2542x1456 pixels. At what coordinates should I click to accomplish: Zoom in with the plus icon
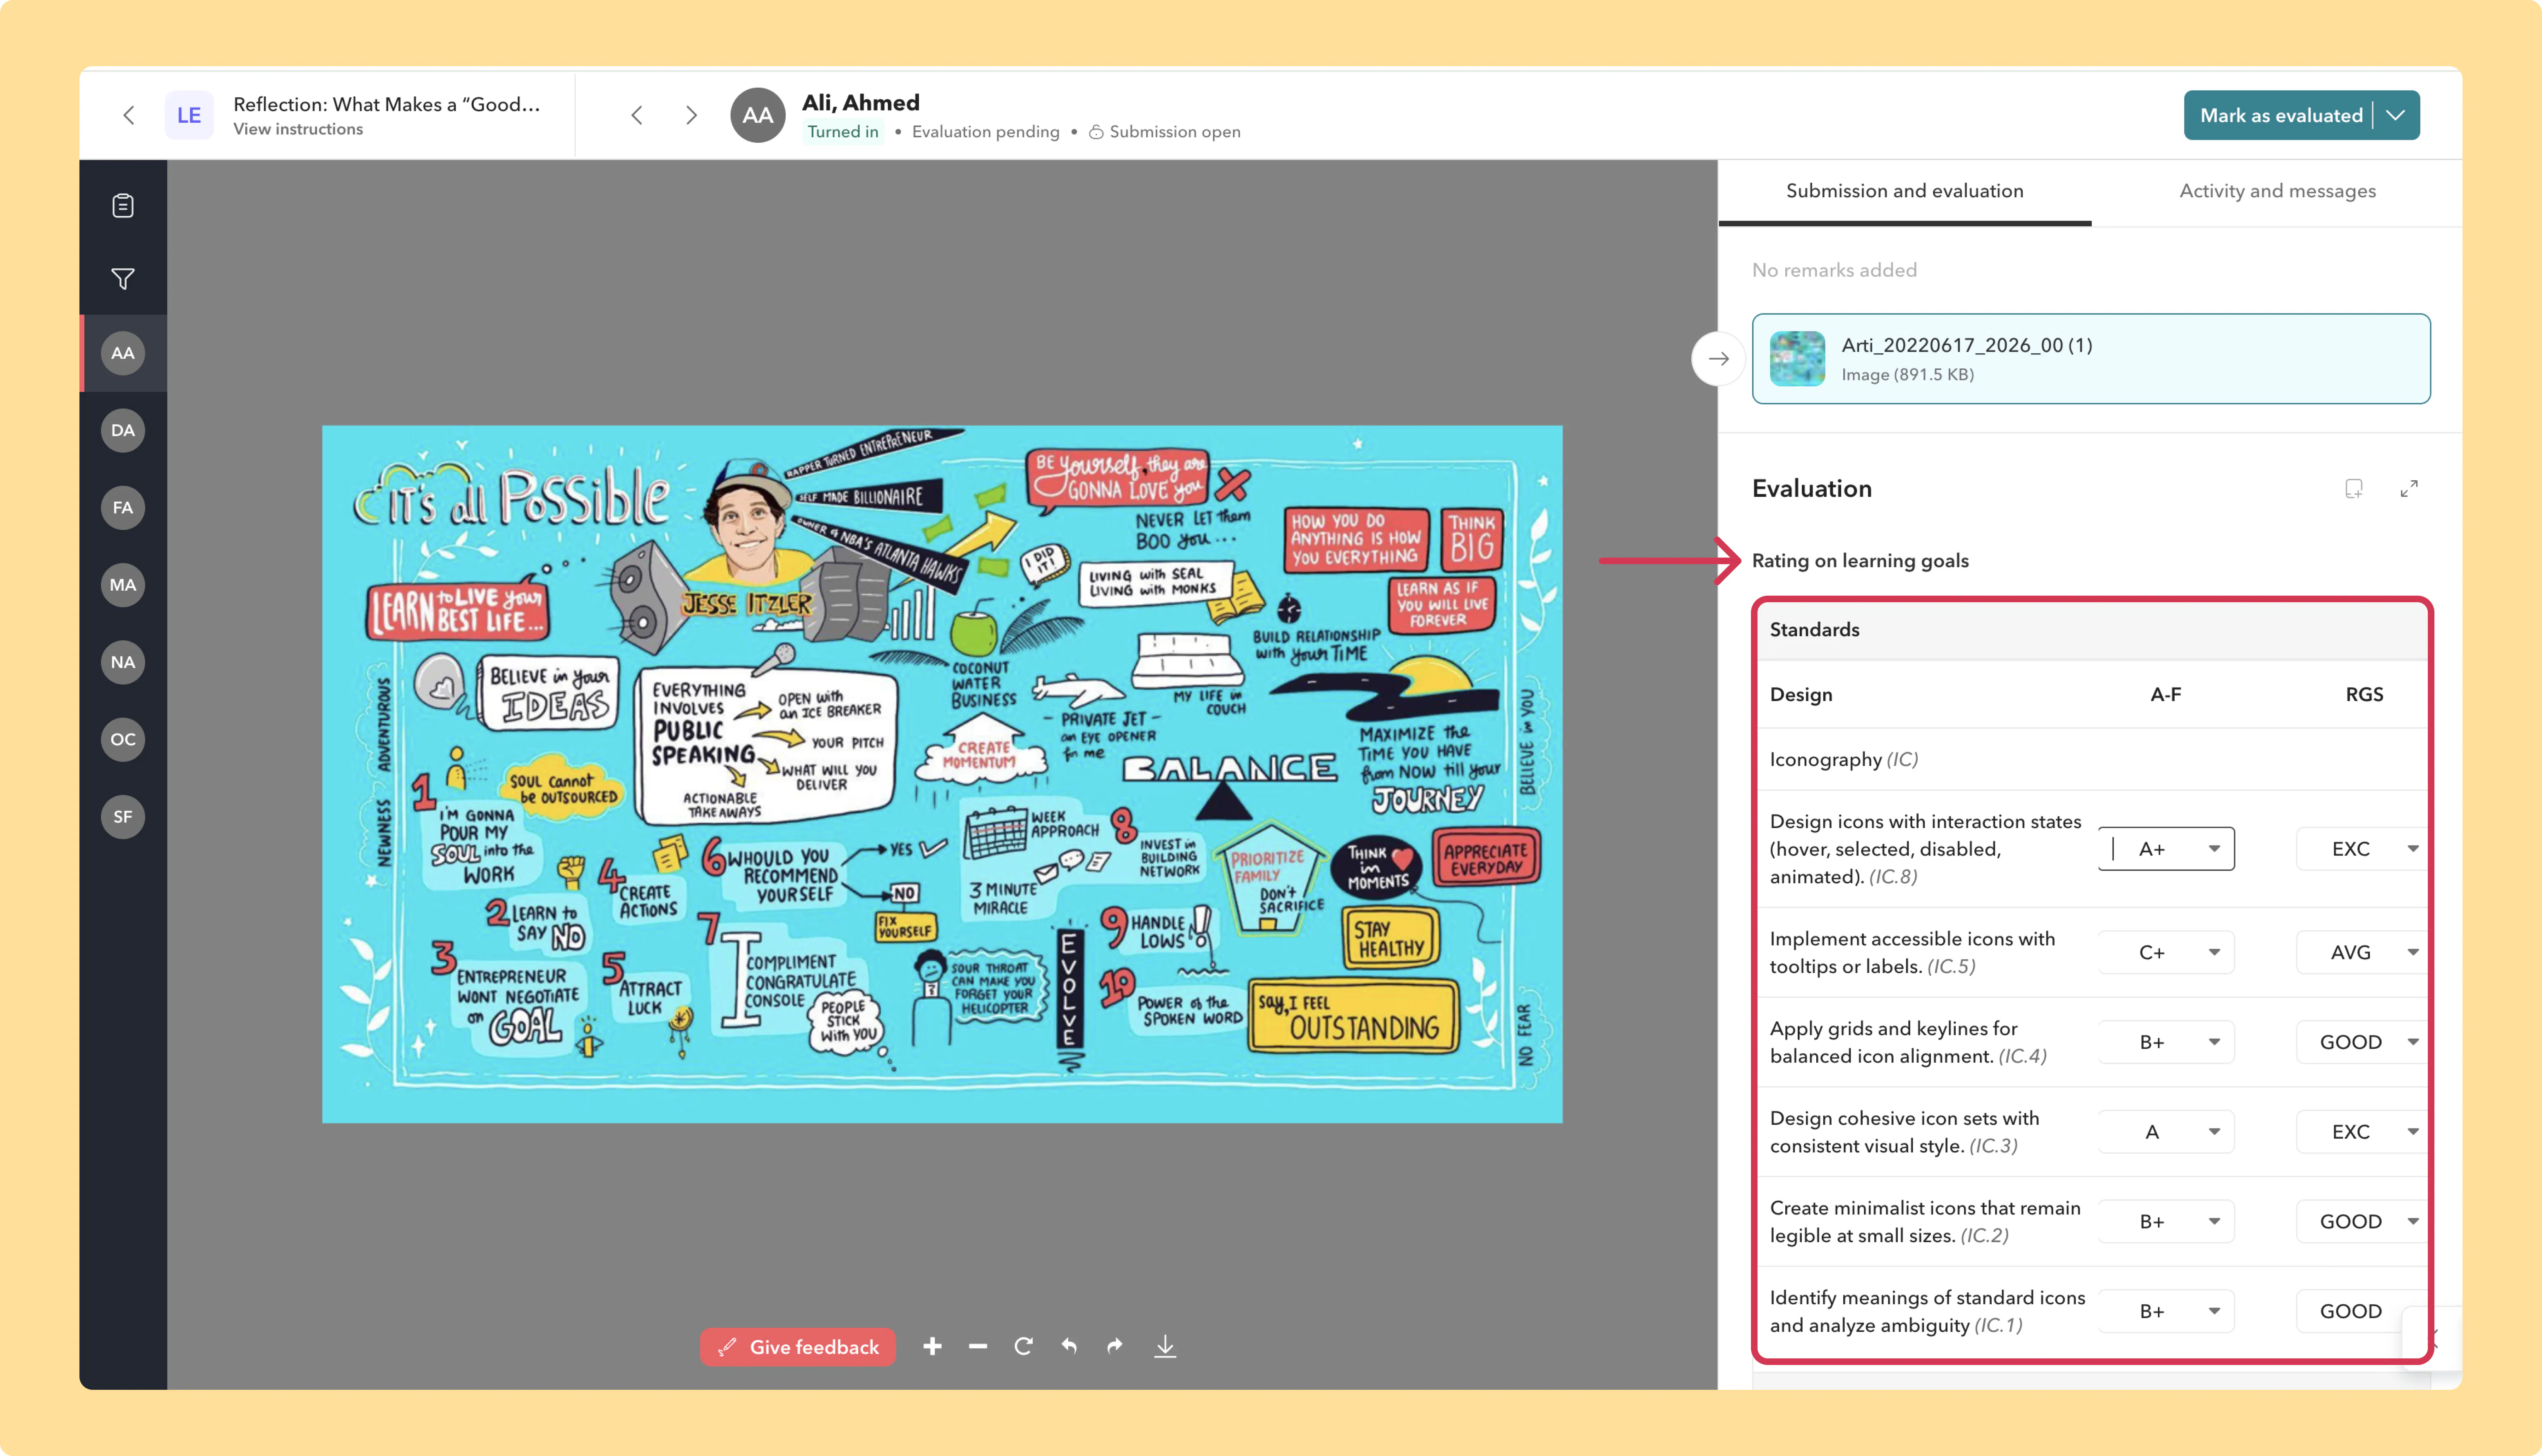tap(932, 1347)
